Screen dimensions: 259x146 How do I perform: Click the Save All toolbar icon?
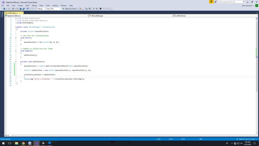pyautogui.click(x=23, y=9)
